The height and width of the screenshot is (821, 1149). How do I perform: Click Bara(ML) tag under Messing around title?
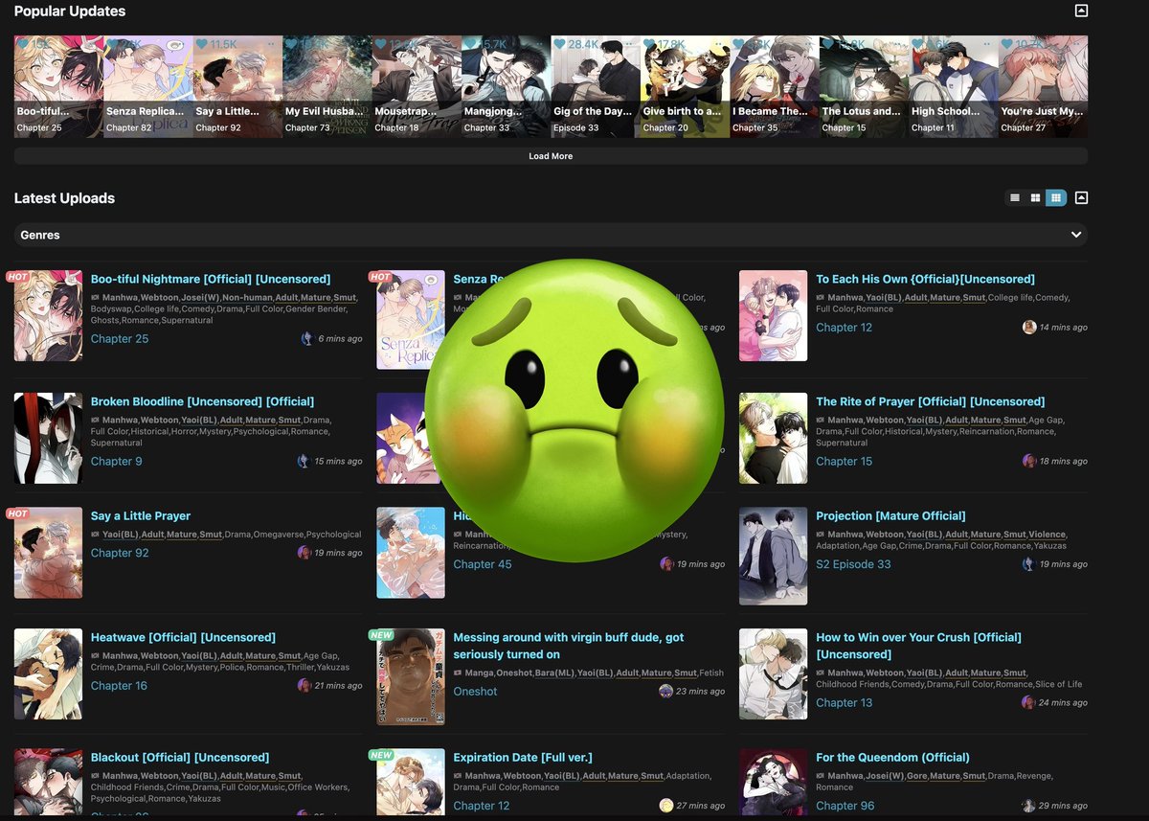point(553,673)
